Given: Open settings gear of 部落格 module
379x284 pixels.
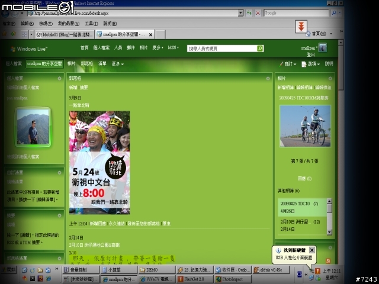Looking at the screenshot, I should tap(268, 78).
